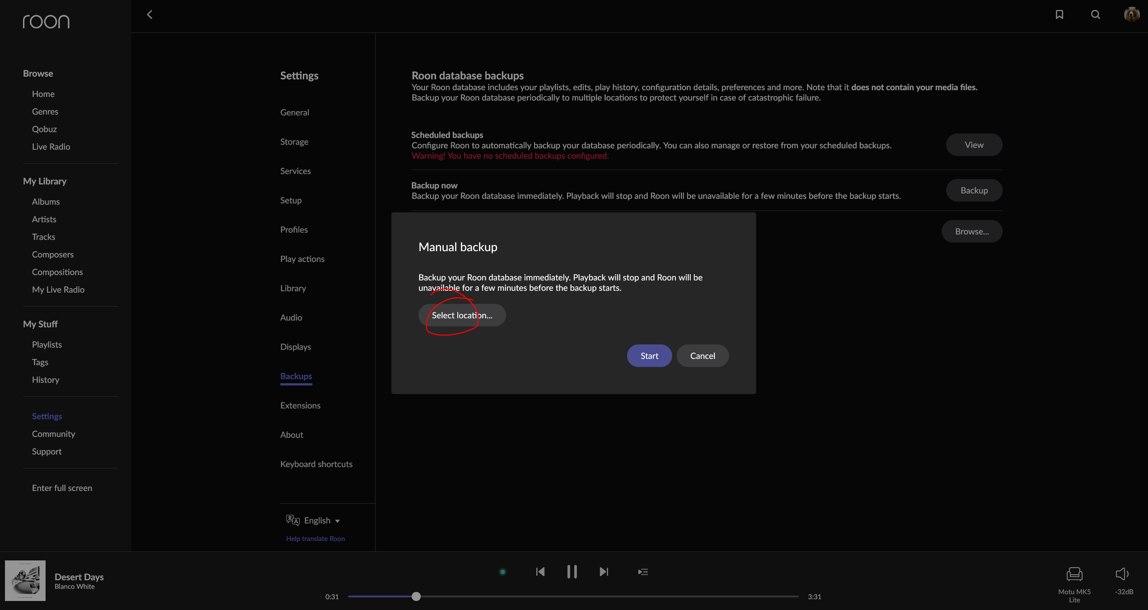Skip to the next track

(604, 572)
